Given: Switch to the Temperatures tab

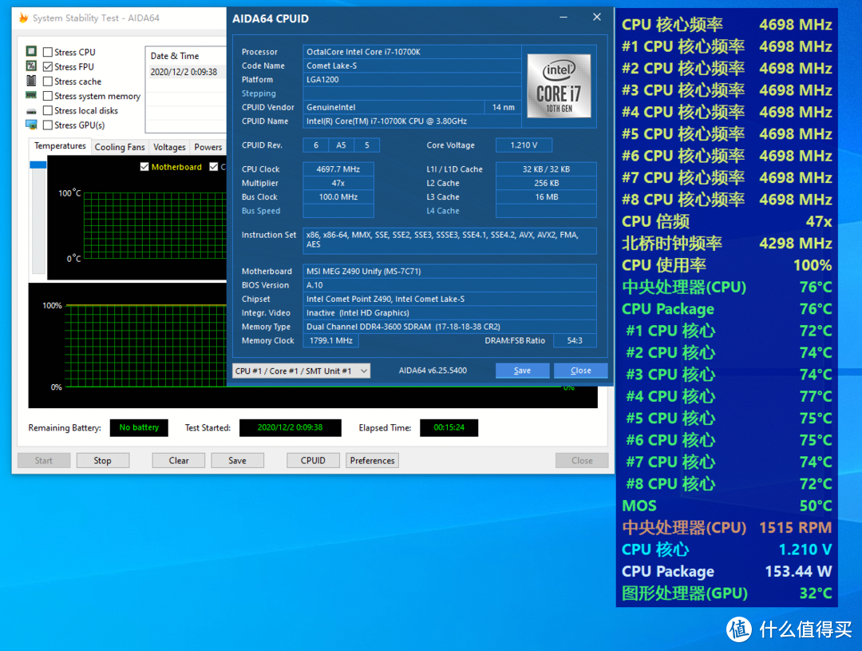Looking at the screenshot, I should 60,146.
